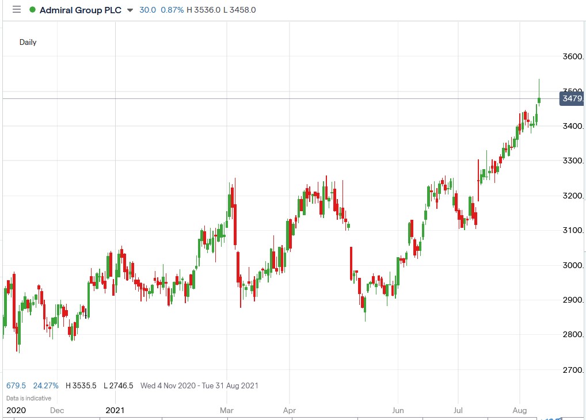Select the Daily timeframe label
Screen dimensions: 586x420
28,42
